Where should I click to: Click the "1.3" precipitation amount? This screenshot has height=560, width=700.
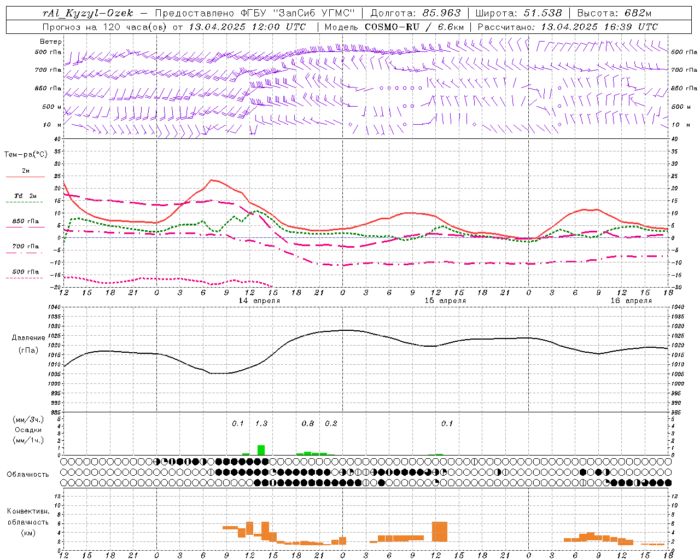point(261,423)
